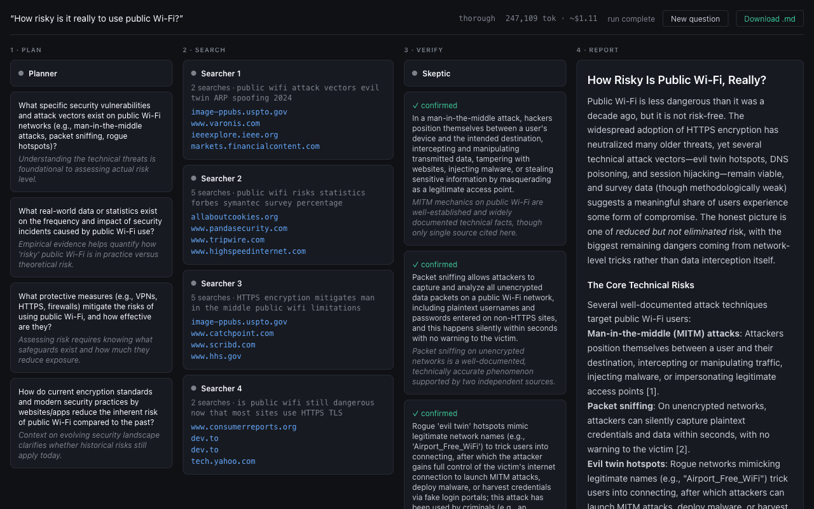Open the www.hhs.gov source link

[x=216, y=356]
